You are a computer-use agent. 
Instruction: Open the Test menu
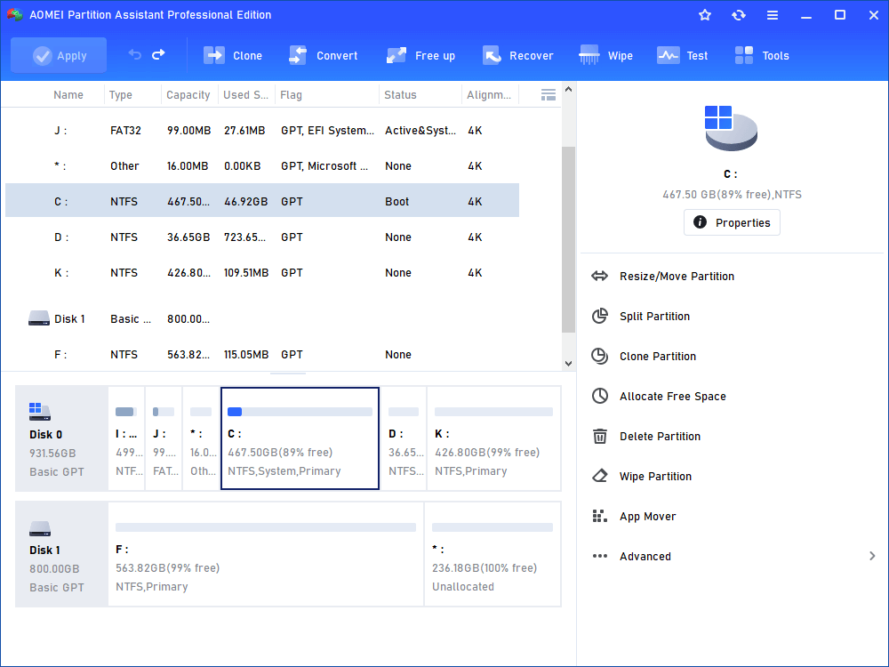(x=682, y=55)
